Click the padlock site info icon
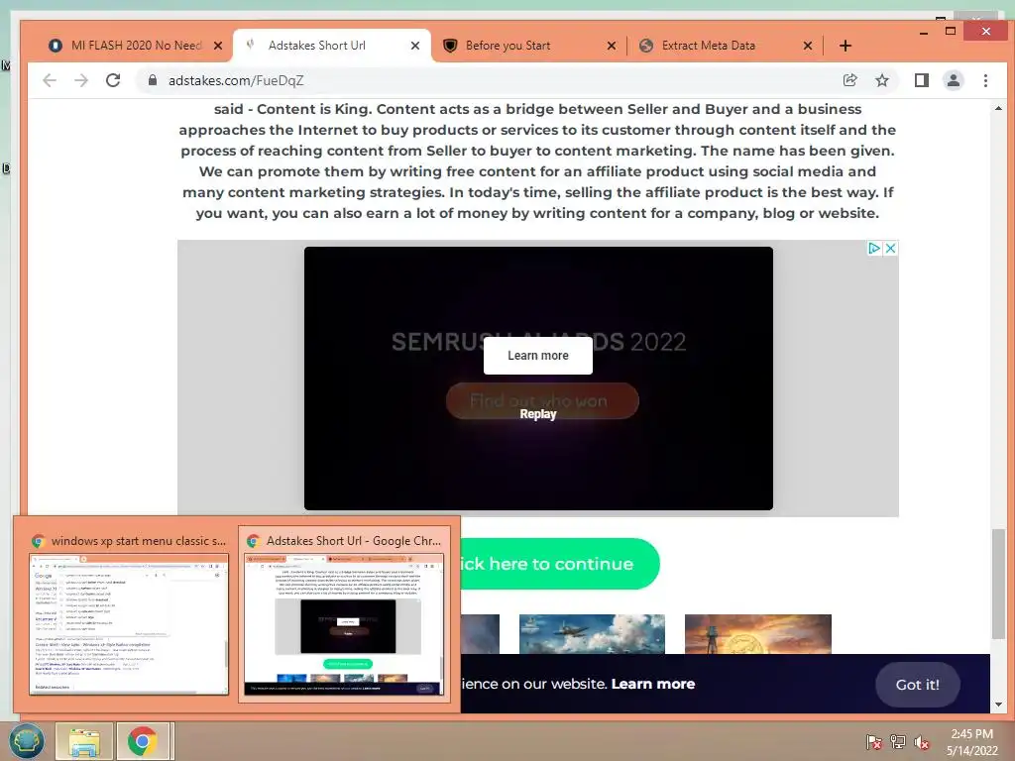The height and width of the screenshot is (761, 1015). point(153,80)
